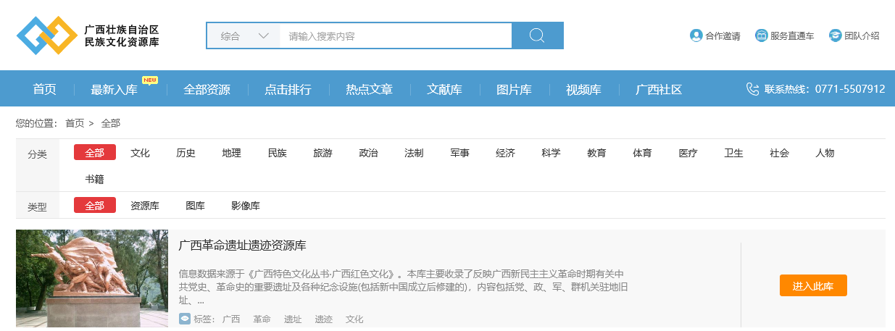895x331 pixels.
Task: Click the phone hotline icon
Action: (753, 89)
